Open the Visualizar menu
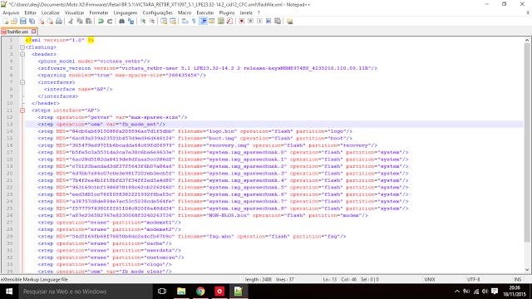Viewport: 532px width, 299px height. 74,12
